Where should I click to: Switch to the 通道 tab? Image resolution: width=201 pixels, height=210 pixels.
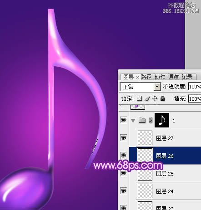coord(174,77)
